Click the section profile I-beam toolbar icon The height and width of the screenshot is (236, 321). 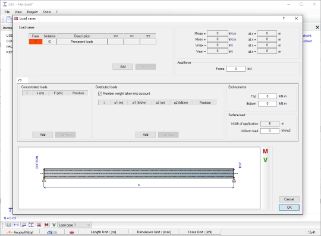point(32,225)
